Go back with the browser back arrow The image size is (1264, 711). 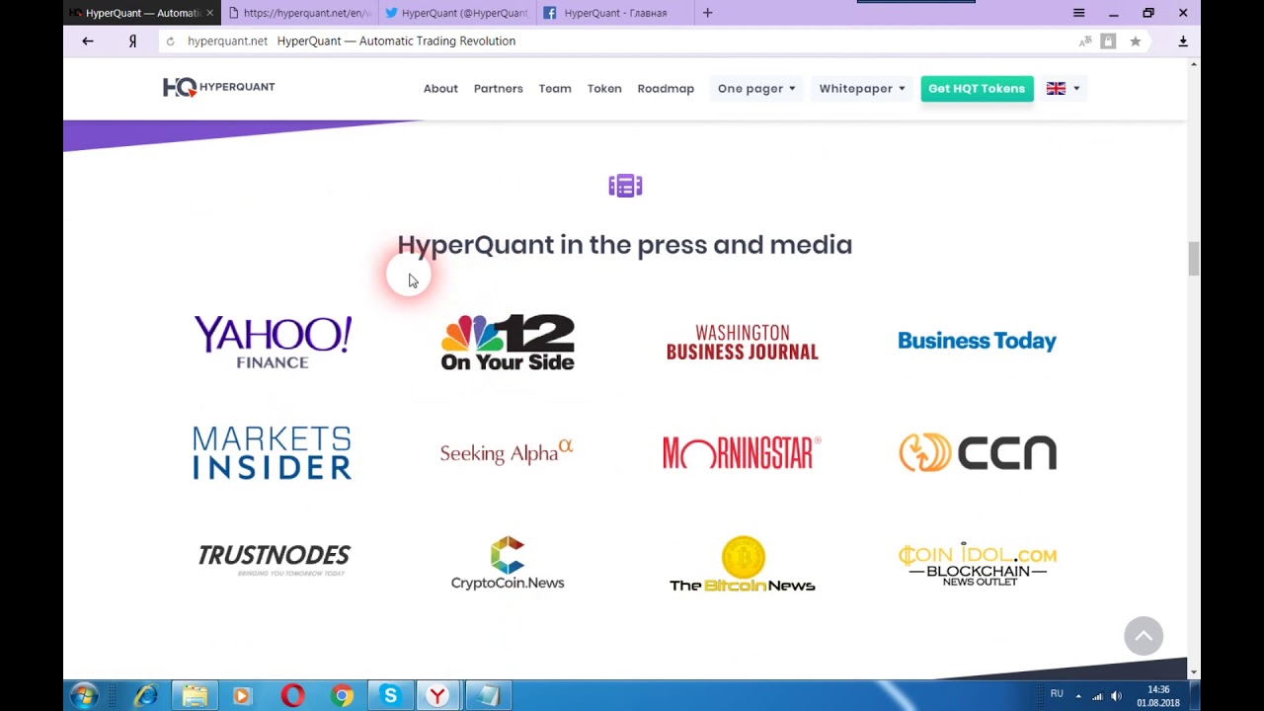tap(88, 41)
